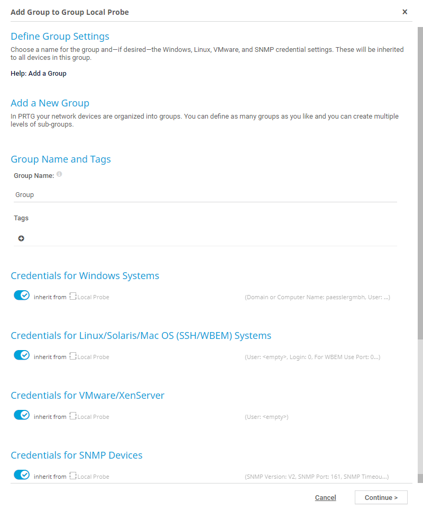Click the Linux inherited settings summary text
The image size is (423, 510).
pos(312,357)
